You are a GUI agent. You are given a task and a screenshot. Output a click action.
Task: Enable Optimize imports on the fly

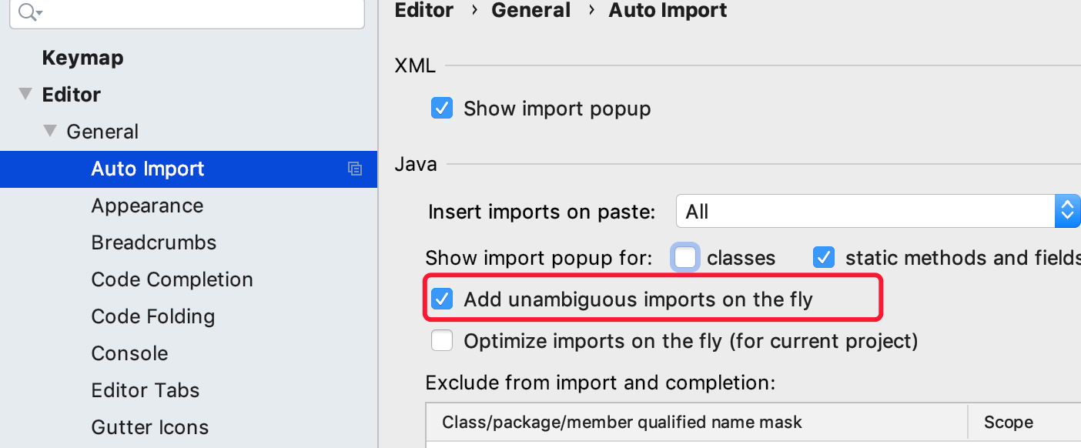click(442, 340)
